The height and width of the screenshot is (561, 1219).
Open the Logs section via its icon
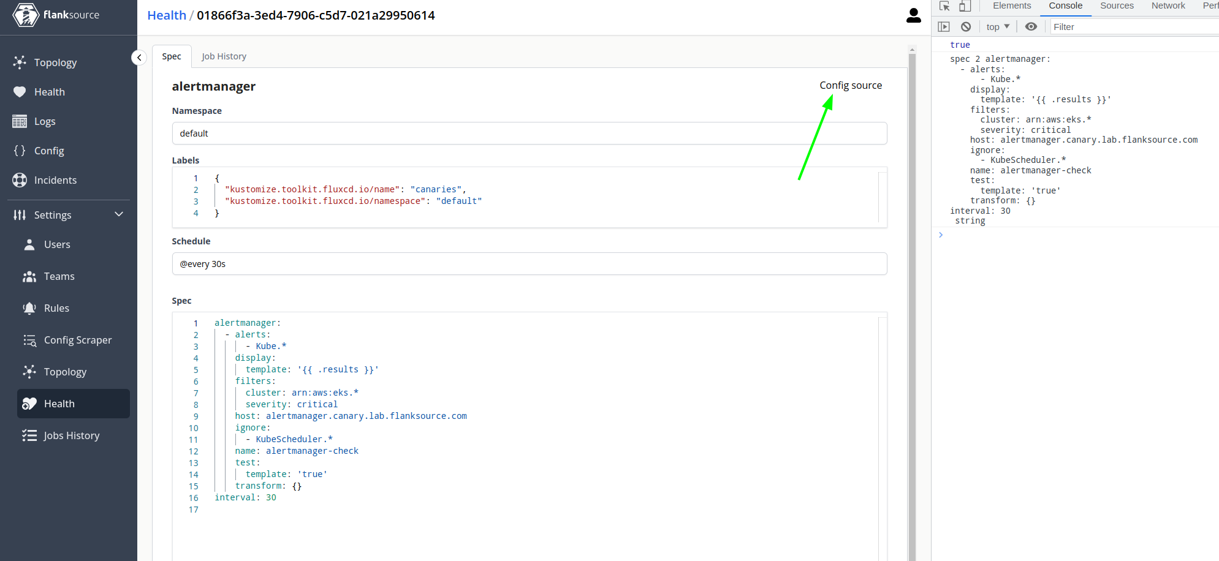[20, 121]
